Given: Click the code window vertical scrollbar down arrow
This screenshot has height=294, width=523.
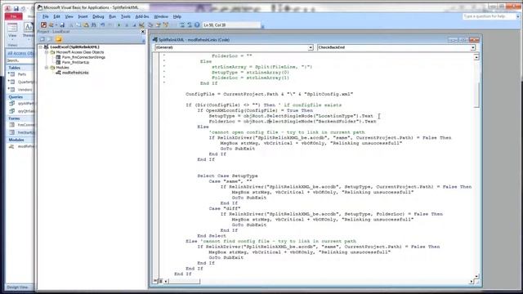Looking at the screenshot, I should tap(476, 276).
